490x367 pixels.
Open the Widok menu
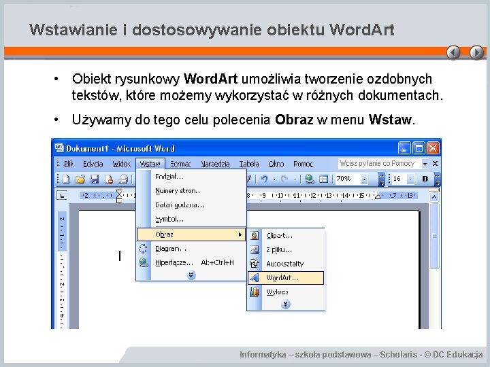[122, 164]
